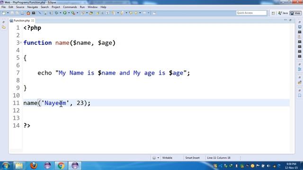Click 'Line: 11 Column: 18' status entry
The image size is (303, 170).
click(x=219, y=158)
